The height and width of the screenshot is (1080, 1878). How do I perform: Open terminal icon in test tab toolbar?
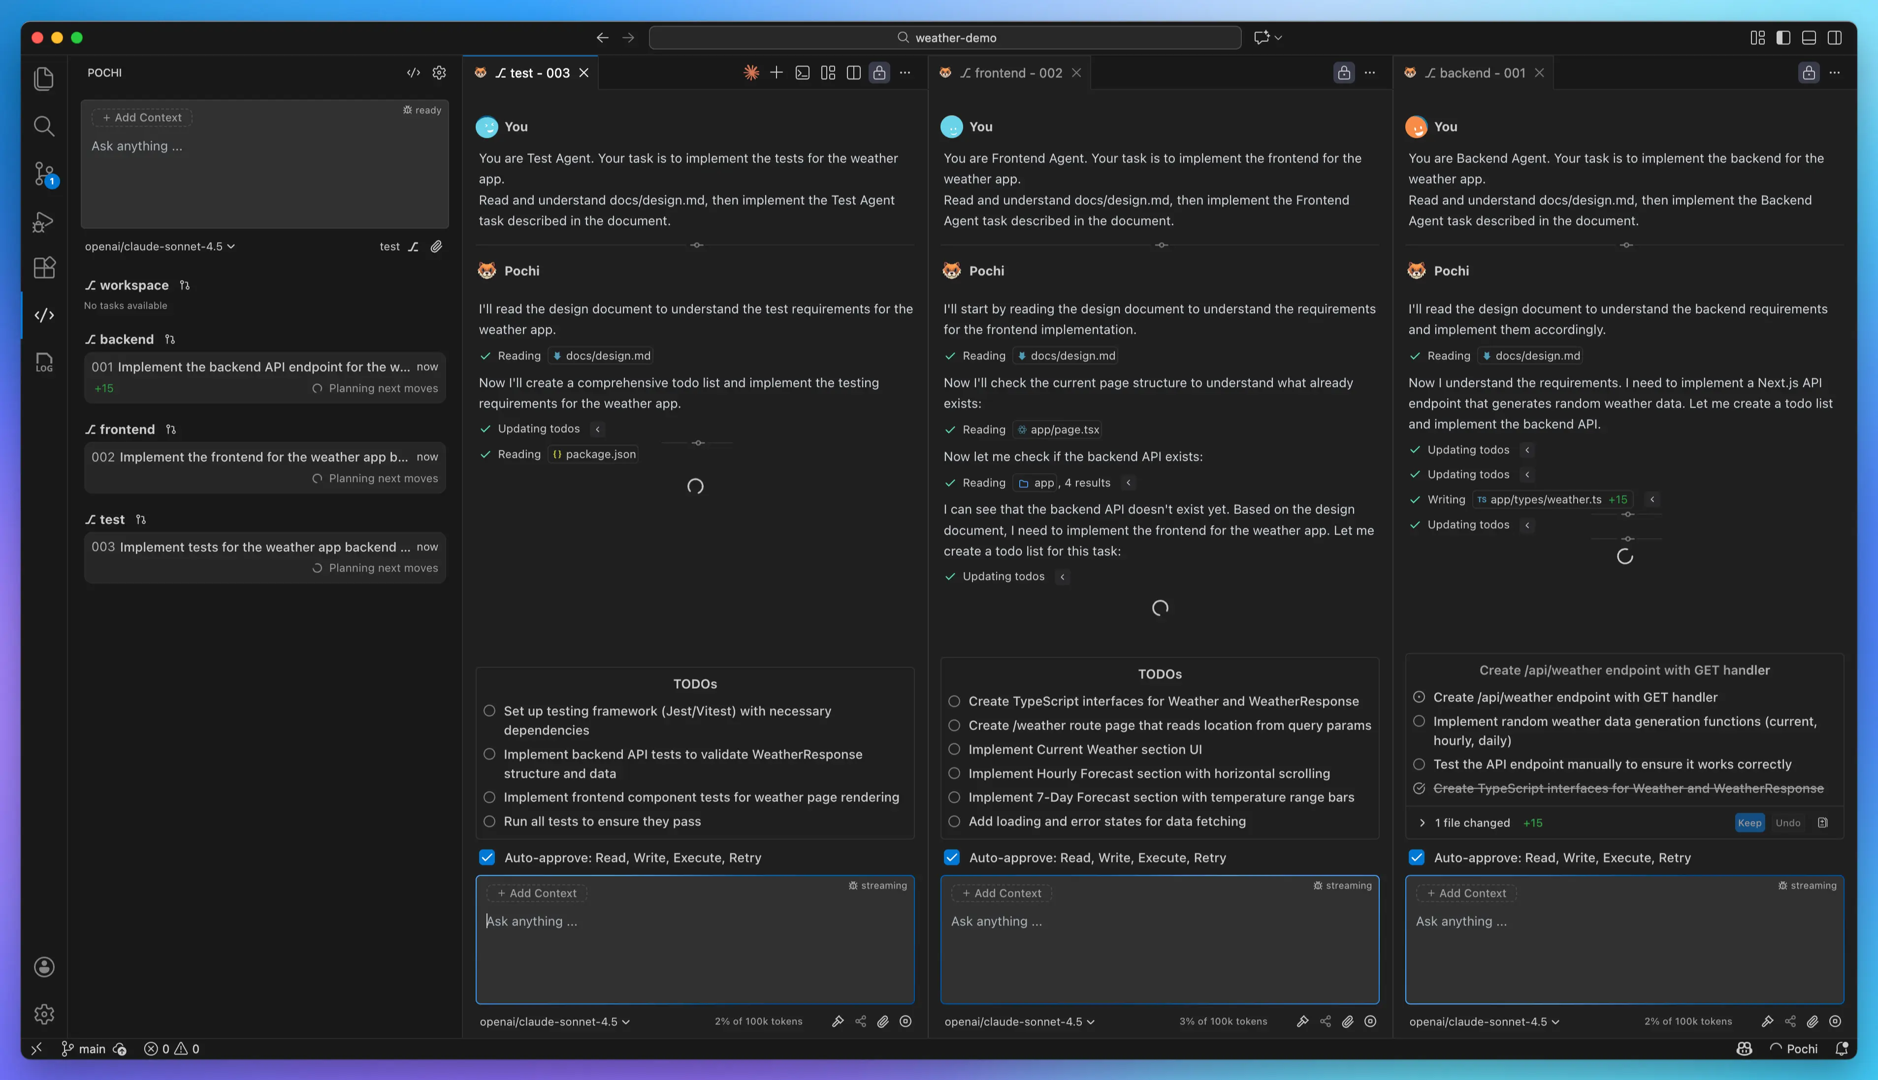tap(802, 73)
